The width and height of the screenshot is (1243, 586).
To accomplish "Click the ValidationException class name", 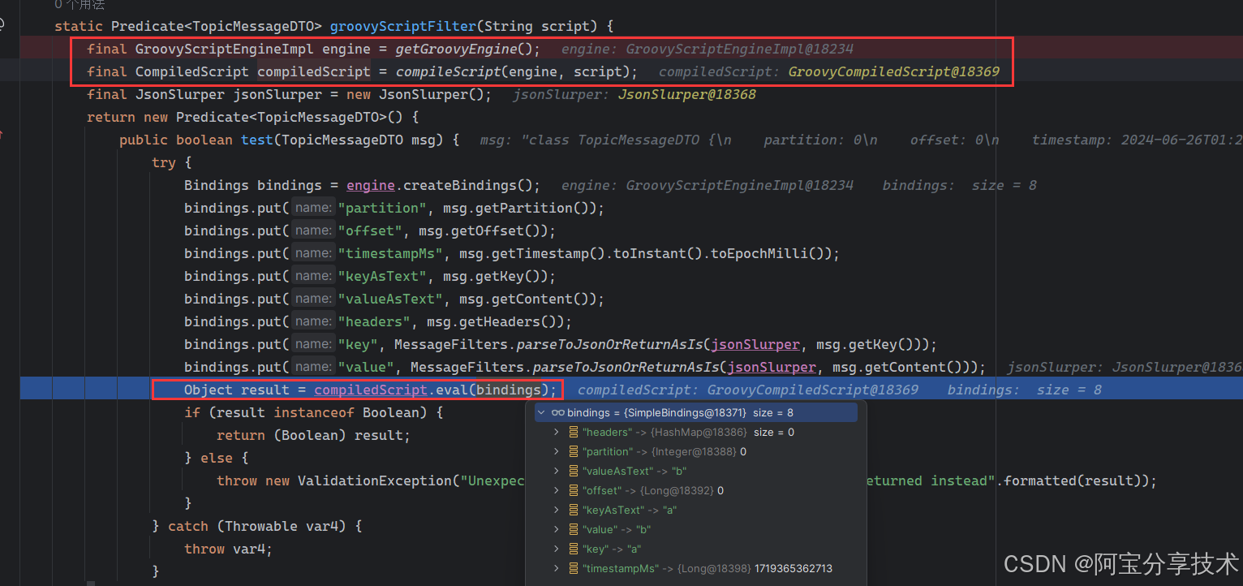I will [374, 480].
